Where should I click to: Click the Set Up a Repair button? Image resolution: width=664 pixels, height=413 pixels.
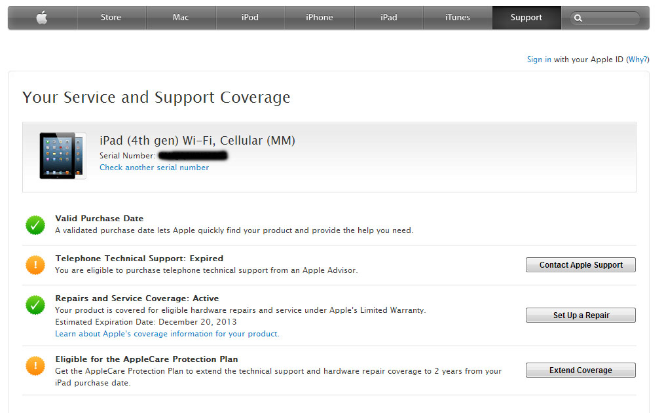(581, 315)
